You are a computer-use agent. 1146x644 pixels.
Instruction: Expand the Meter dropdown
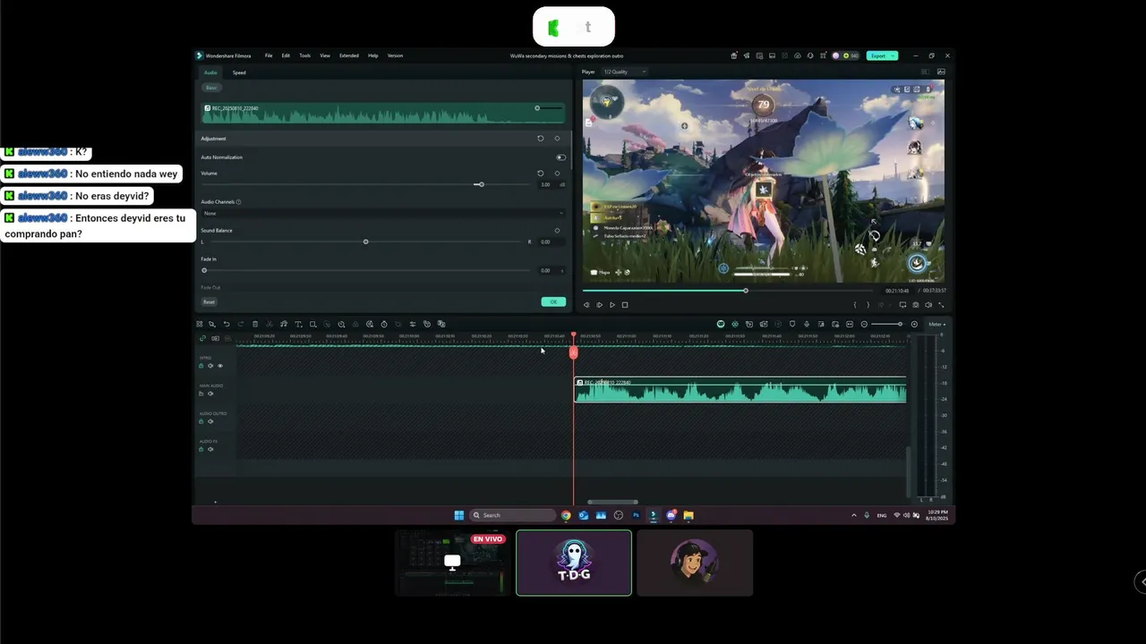click(936, 324)
